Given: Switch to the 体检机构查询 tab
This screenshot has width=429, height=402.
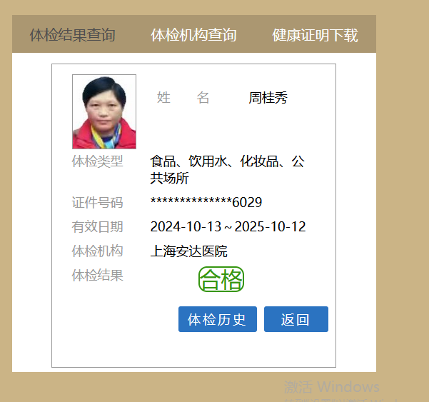Looking at the screenshot, I should [x=193, y=35].
